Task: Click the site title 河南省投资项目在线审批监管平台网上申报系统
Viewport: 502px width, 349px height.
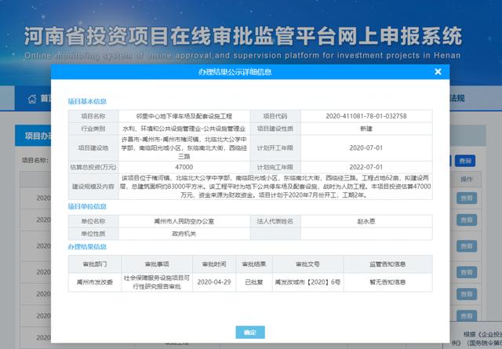Action: pyautogui.click(x=243, y=36)
